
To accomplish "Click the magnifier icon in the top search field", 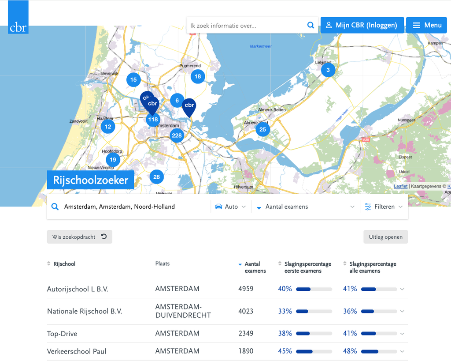I will tap(311, 25).
